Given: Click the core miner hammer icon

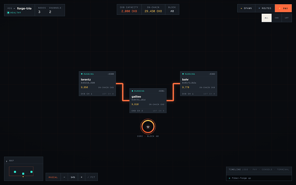Looking at the screenshot, I should pyautogui.click(x=148, y=127).
